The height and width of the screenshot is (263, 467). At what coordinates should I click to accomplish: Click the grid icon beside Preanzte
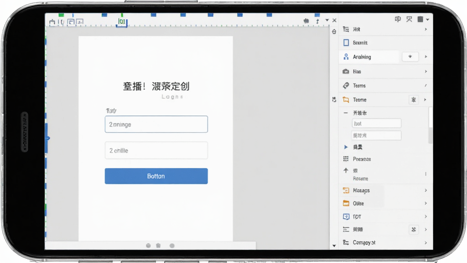point(346,159)
